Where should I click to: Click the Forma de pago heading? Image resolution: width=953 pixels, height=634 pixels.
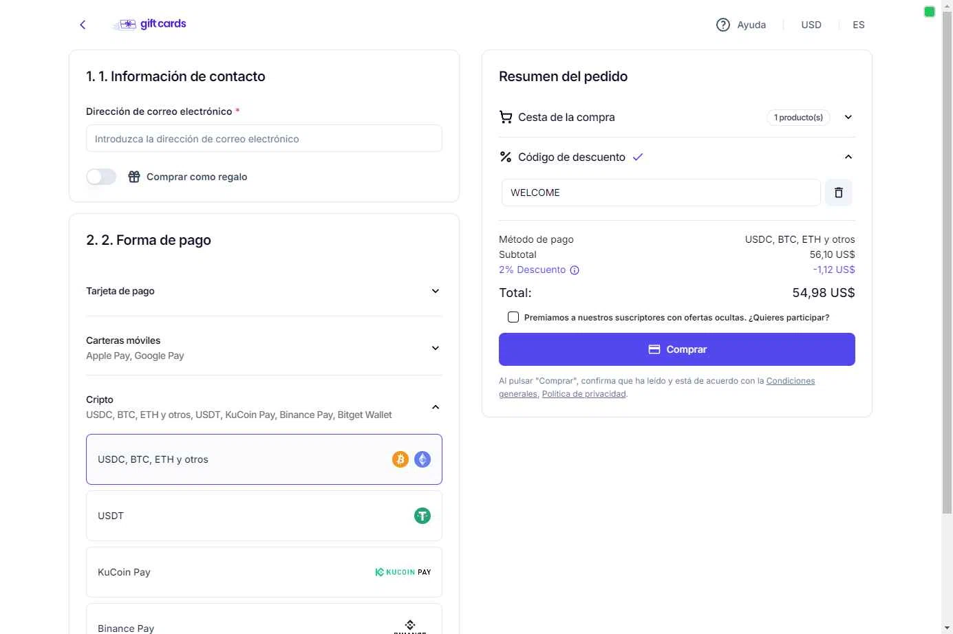149,240
